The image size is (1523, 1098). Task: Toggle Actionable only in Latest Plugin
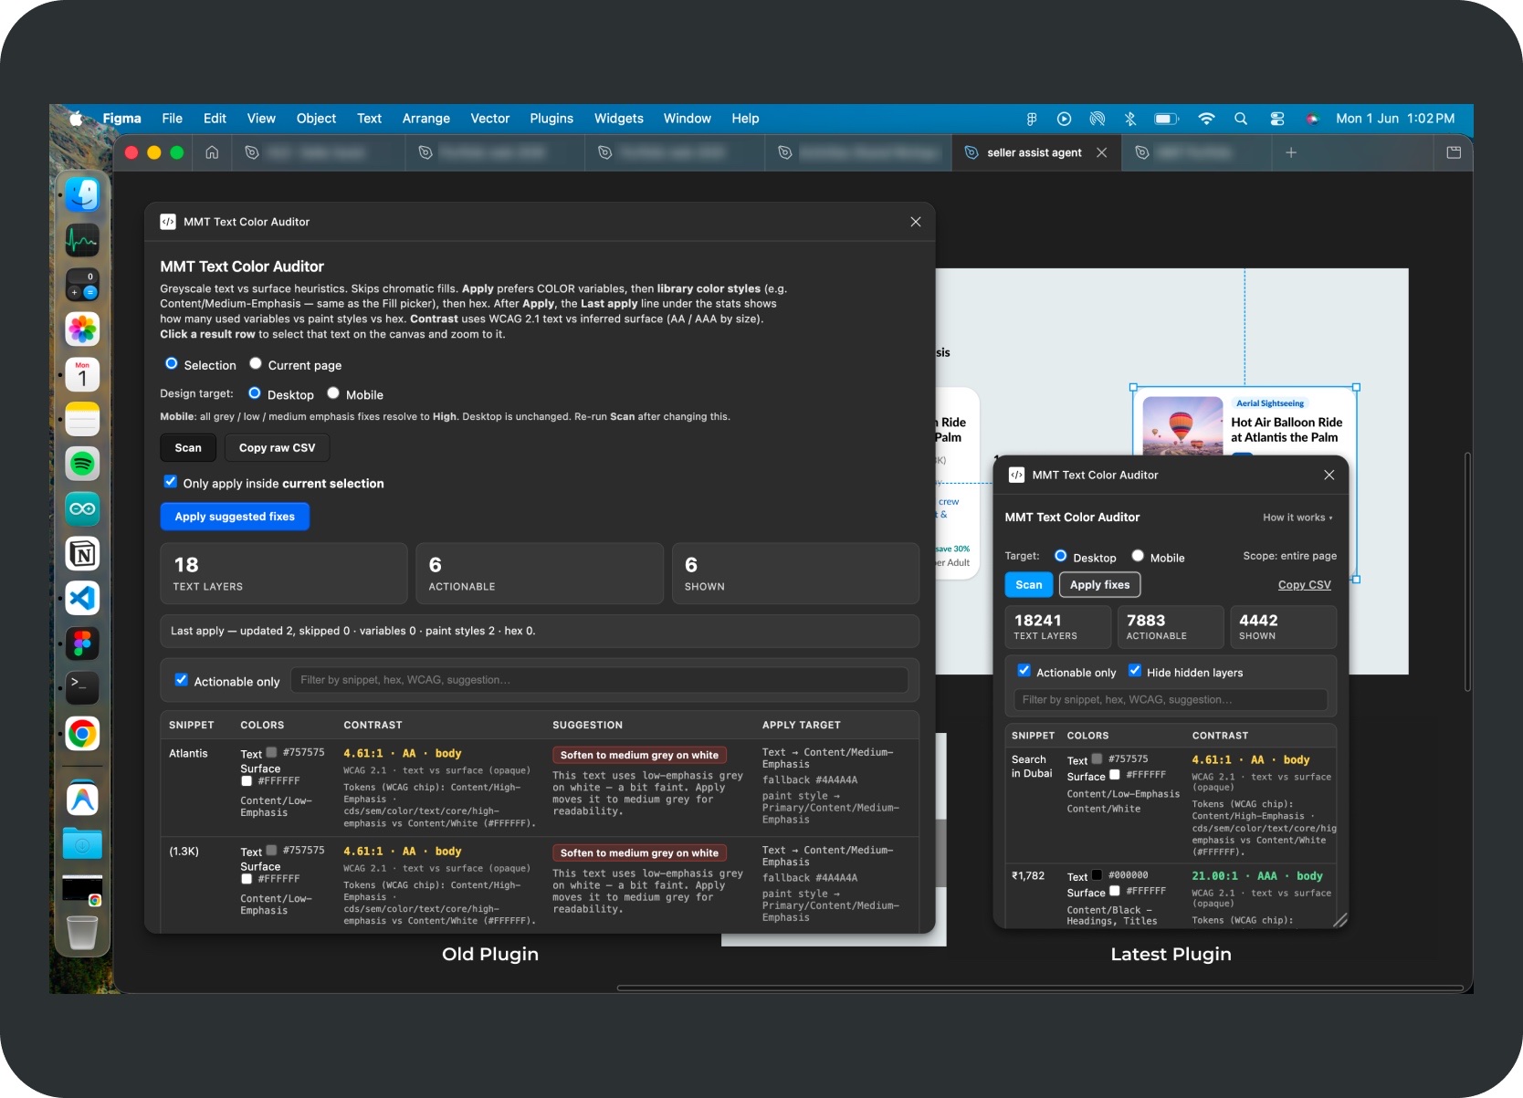point(1024,671)
